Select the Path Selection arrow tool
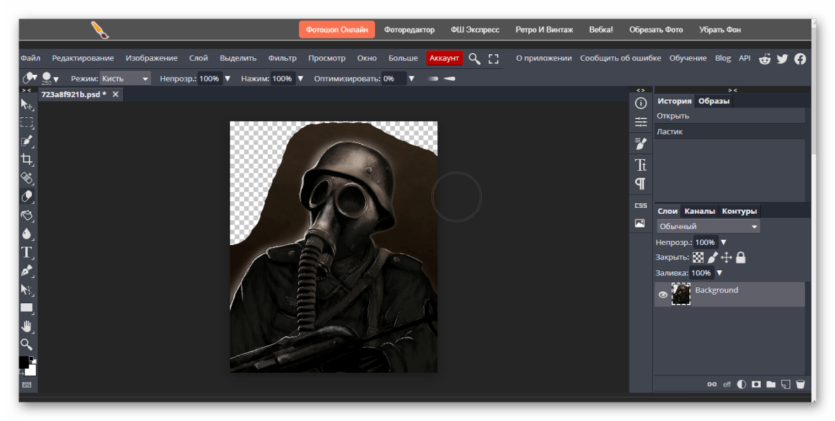 pos(27,289)
